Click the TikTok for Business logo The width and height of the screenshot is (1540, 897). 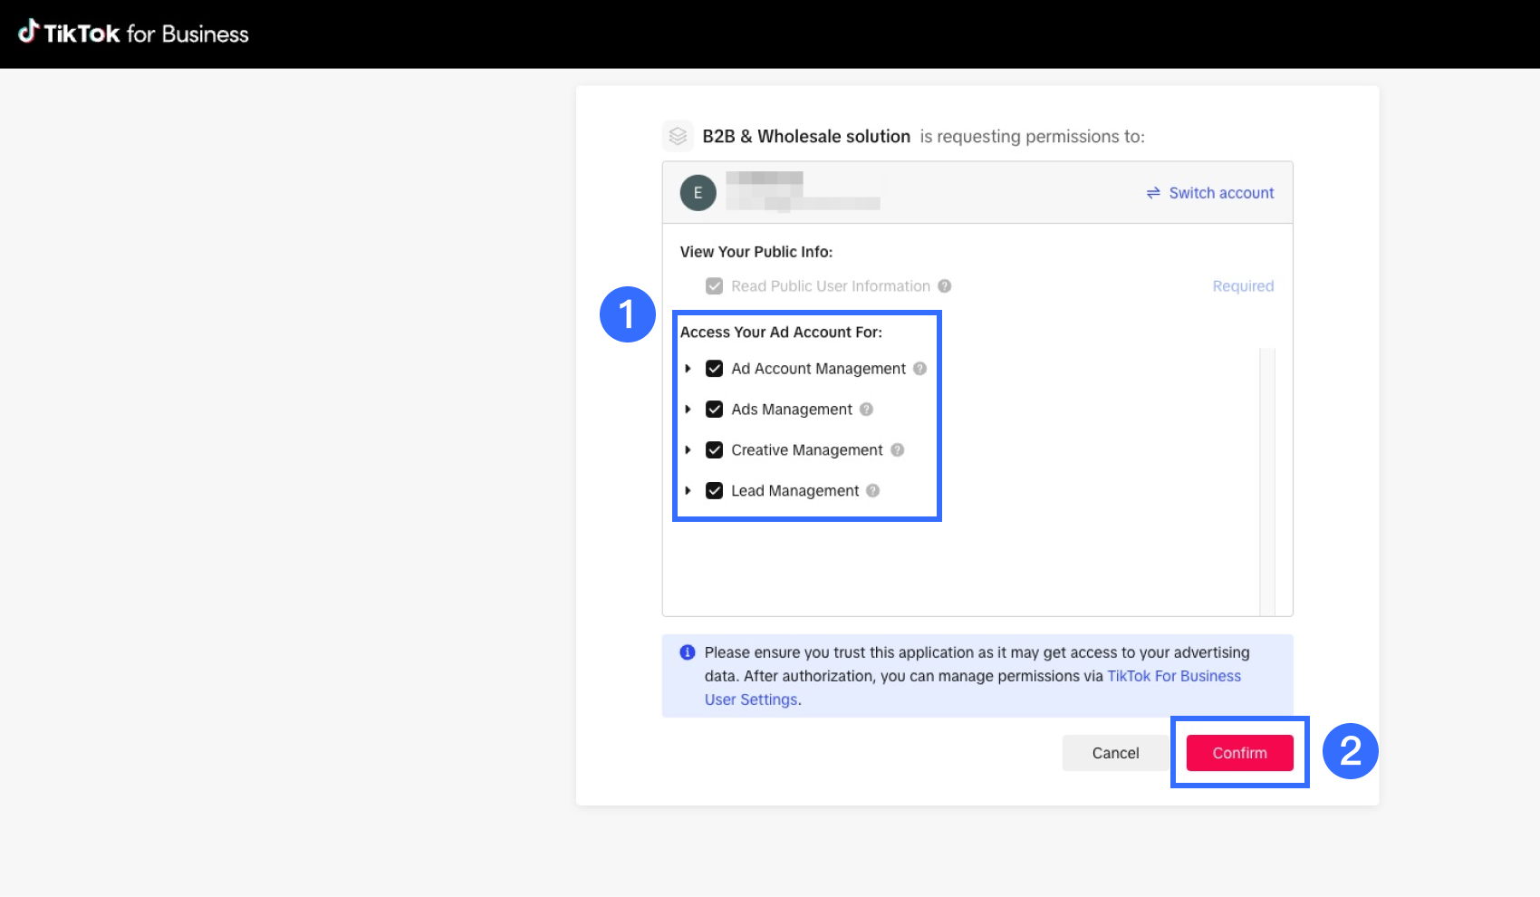pos(133,34)
